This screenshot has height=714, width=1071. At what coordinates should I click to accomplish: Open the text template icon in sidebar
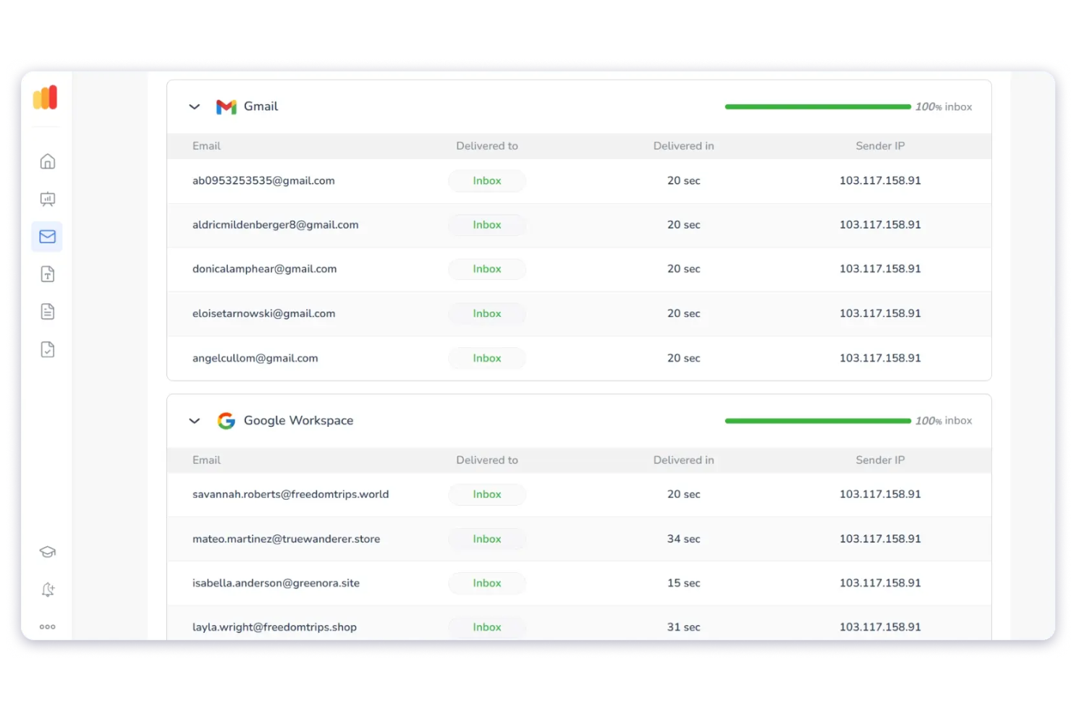(47, 273)
